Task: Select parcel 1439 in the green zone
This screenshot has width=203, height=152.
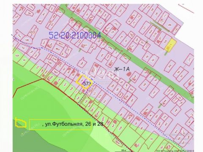Action: (121, 128)
